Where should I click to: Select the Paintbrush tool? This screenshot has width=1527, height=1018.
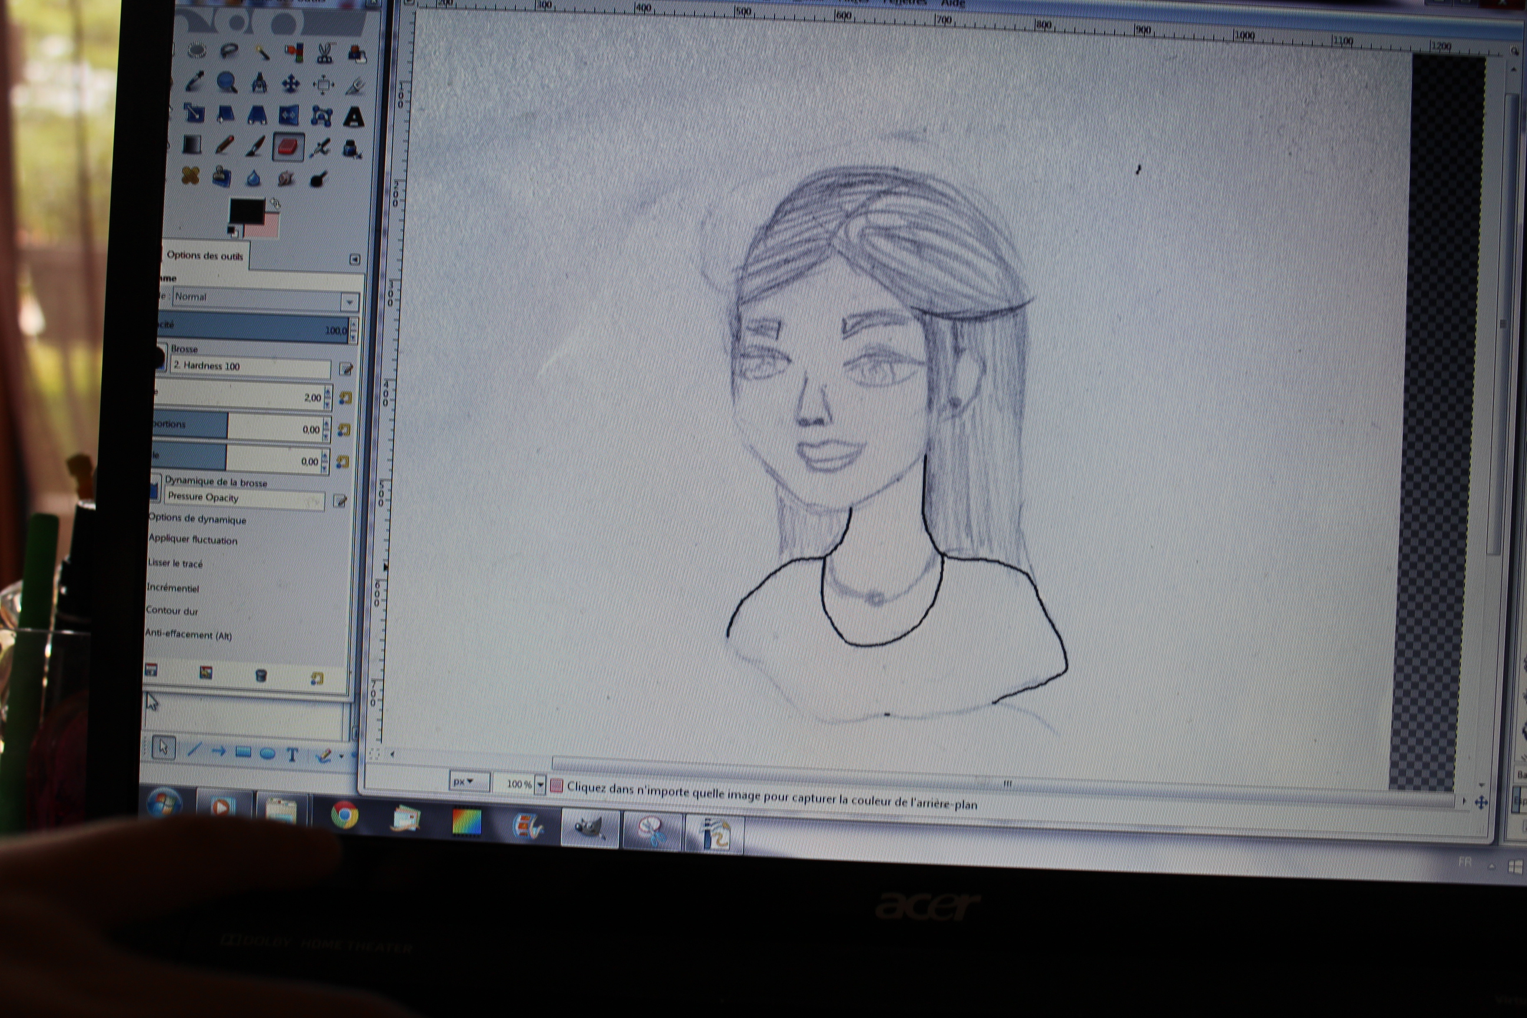pyautogui.click(x=256, y=147)
